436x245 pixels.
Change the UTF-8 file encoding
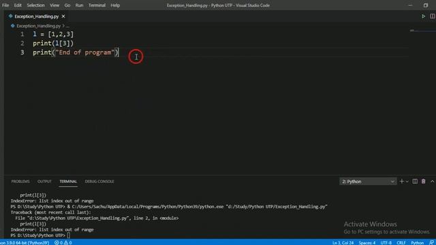point(386,242)
